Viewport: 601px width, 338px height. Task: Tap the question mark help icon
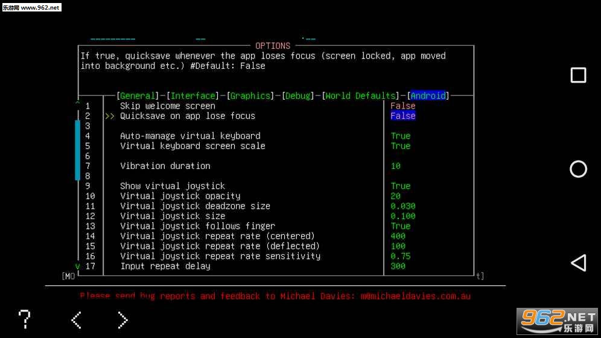pyautogui.click(x=24, y=319)
